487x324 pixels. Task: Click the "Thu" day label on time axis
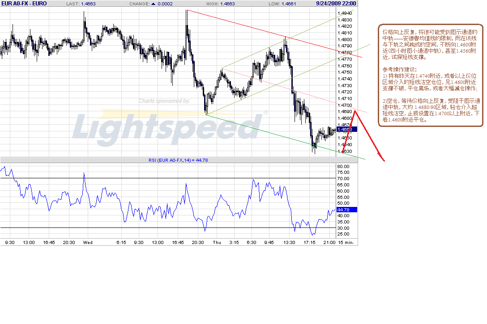[x=217, y=243]
